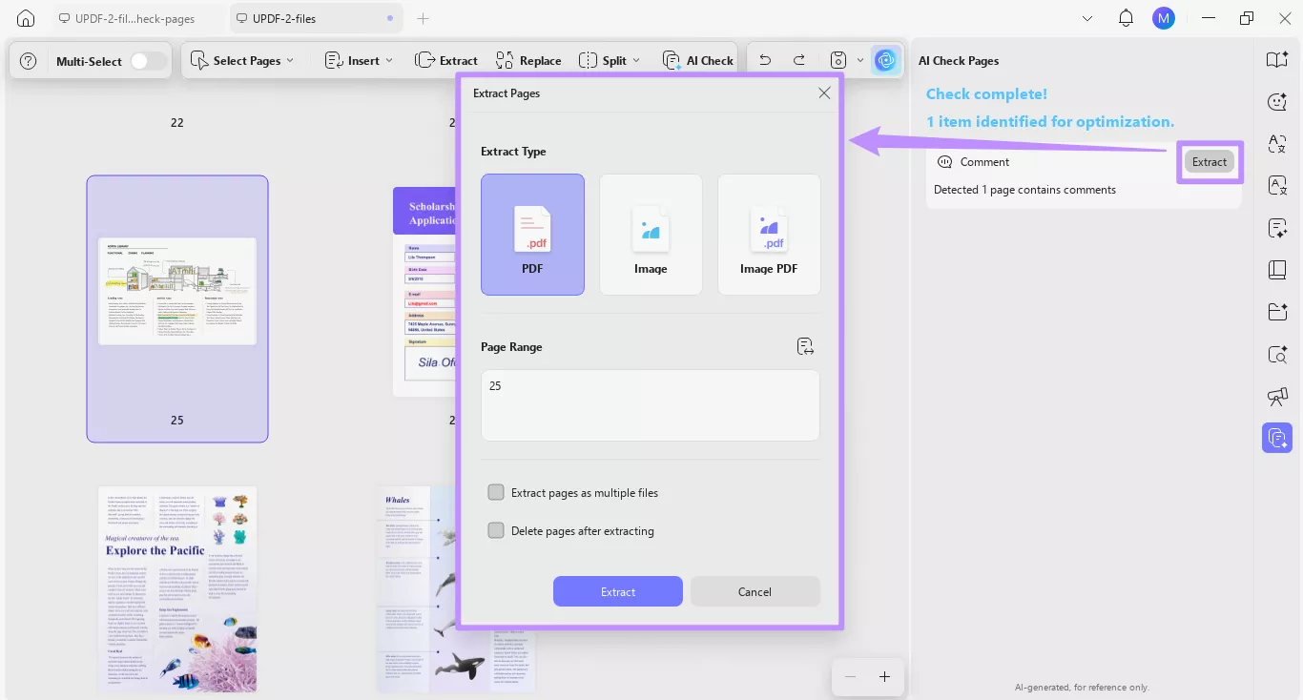Open the AI chat face icon in sidebar
This screenshot has width=1303, height=700.
[1277, 102]
